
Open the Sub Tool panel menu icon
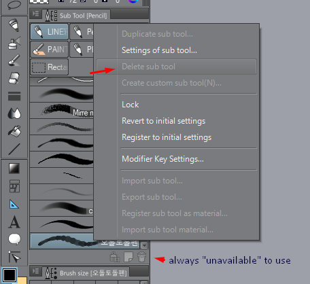click(x=35, y=14)
